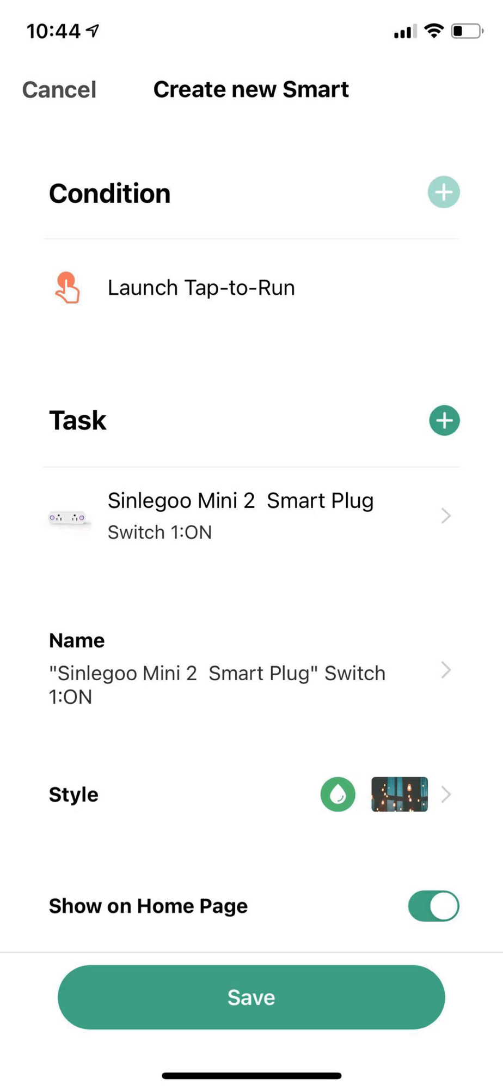Select the Sinlegoo smart plug device image
503x1090 pixels.
(68, 517)
